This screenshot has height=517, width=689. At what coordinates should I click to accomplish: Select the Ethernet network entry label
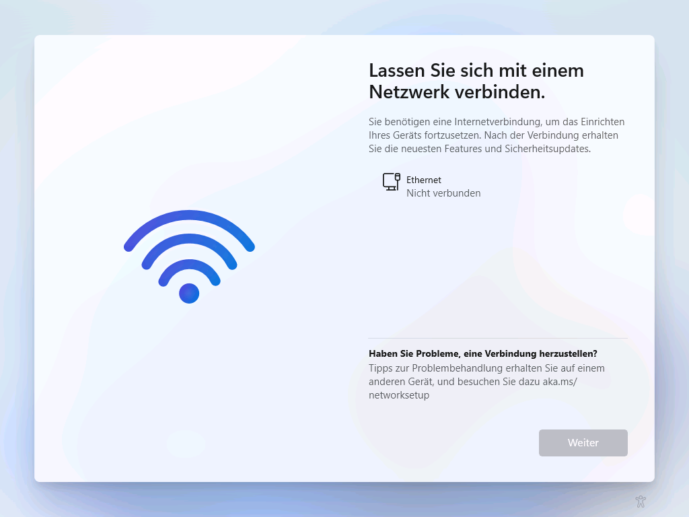tap(424, 180)
